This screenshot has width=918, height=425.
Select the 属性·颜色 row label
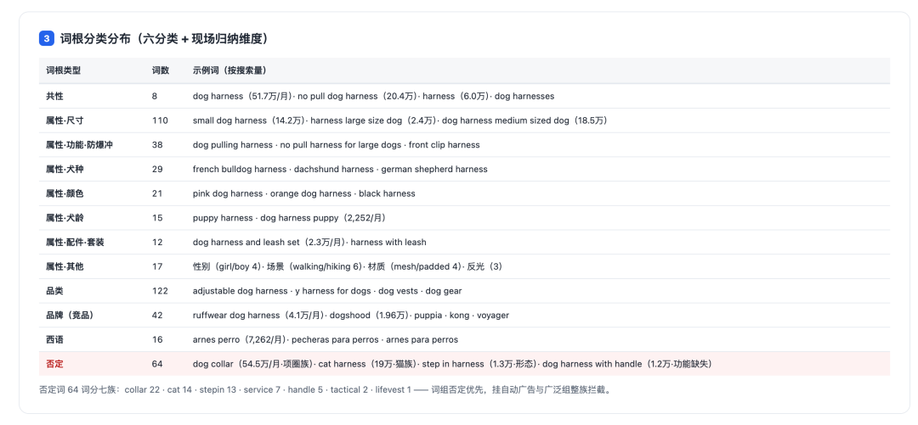coord(65,193)
